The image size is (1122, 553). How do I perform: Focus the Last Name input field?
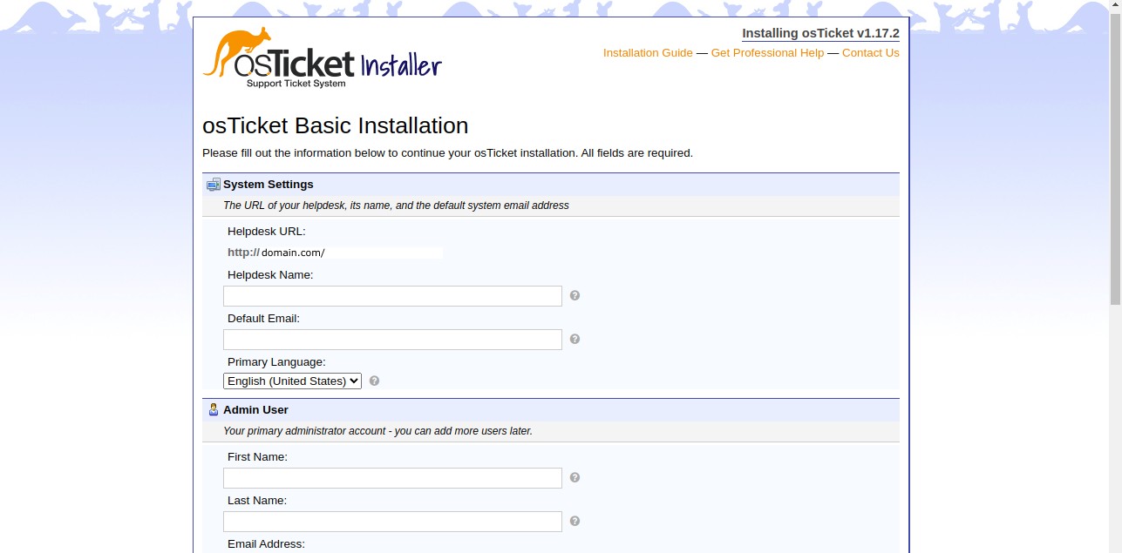click(392, 522)
